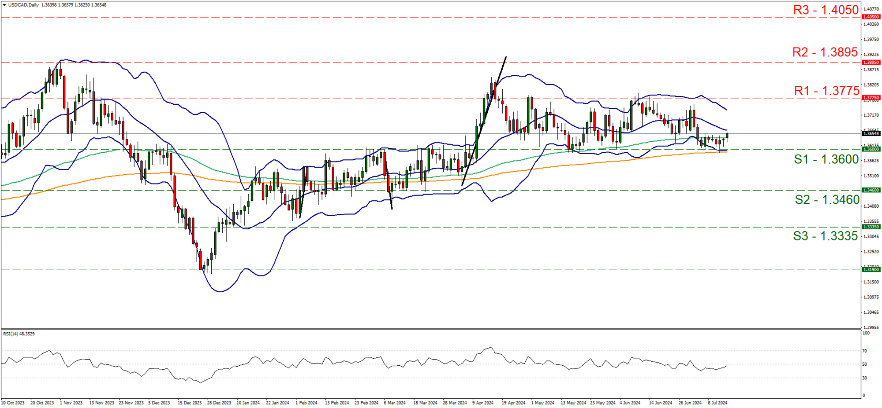This screenshot has width=882, height=408.
Task: Select the R2 - 1.3895 resistance label
Action: [825, 52]
